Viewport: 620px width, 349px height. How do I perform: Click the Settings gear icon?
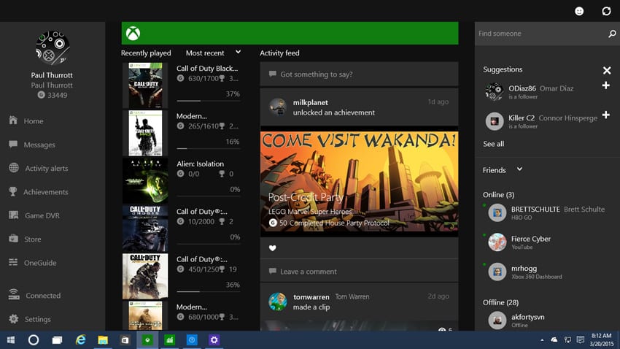point(13,319)
